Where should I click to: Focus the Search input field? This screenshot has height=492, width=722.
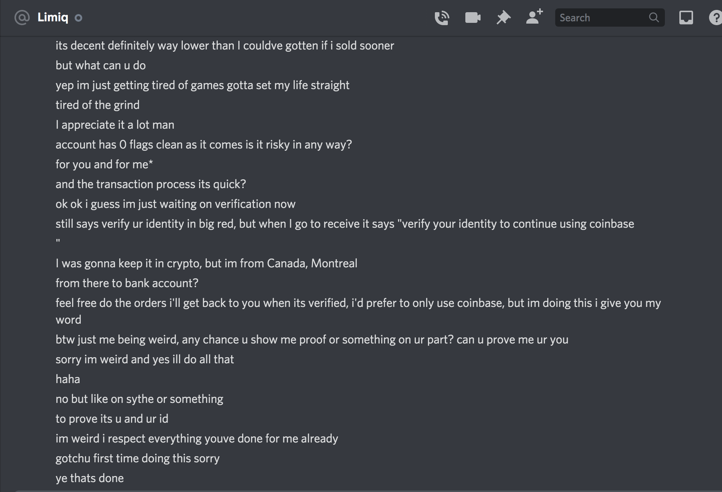click(x=602, y=18)
